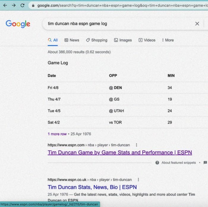Click the question mark icon beside featured snippets
The width and height of the screenshot is (208, 207).
point(157,163)
